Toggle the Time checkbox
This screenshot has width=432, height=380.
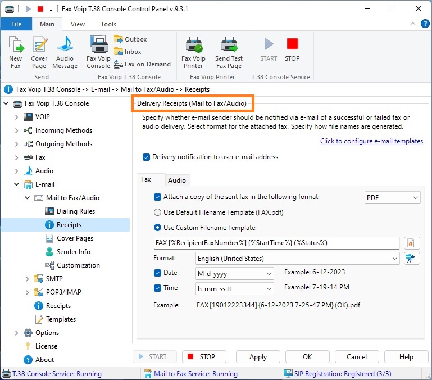pos(157,288)
